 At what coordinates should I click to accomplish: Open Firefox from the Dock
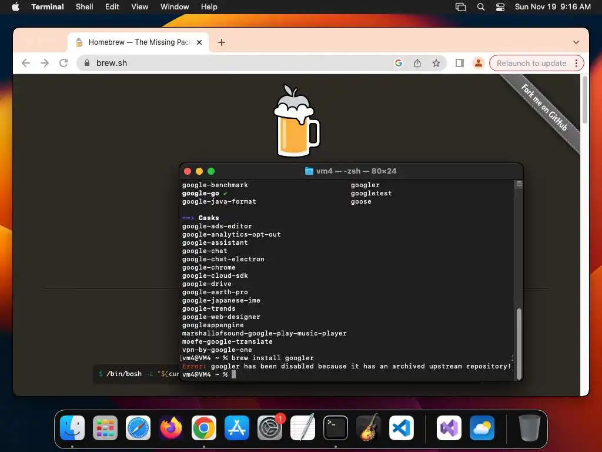pos(171,427)
